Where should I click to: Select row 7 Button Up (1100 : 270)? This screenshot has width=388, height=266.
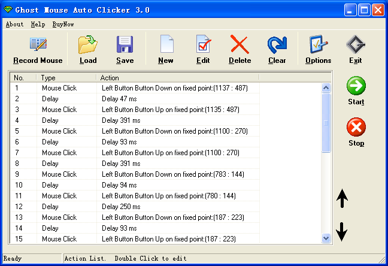(x=135, y=153)
